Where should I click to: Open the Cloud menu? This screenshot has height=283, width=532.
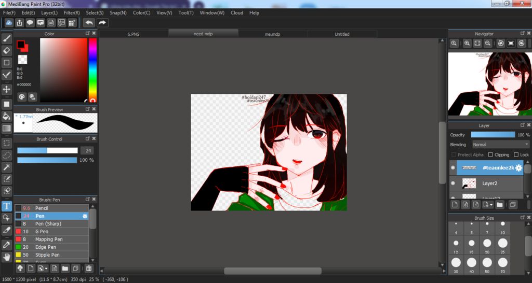point(237,12)
